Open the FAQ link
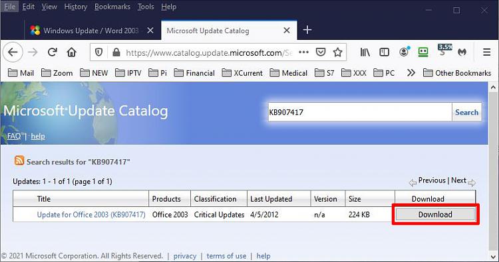This screenshot has width=499, height=262. coord(14,136)
